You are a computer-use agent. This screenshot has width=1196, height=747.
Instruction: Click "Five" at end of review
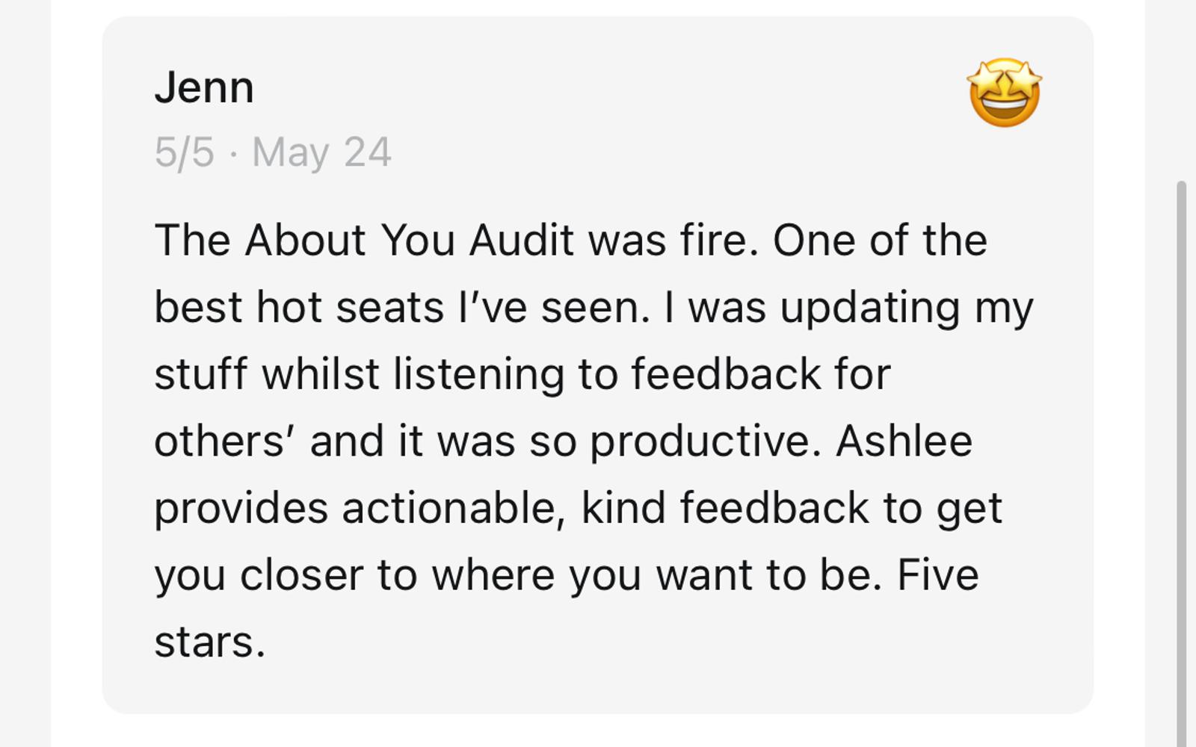point(937,575)
